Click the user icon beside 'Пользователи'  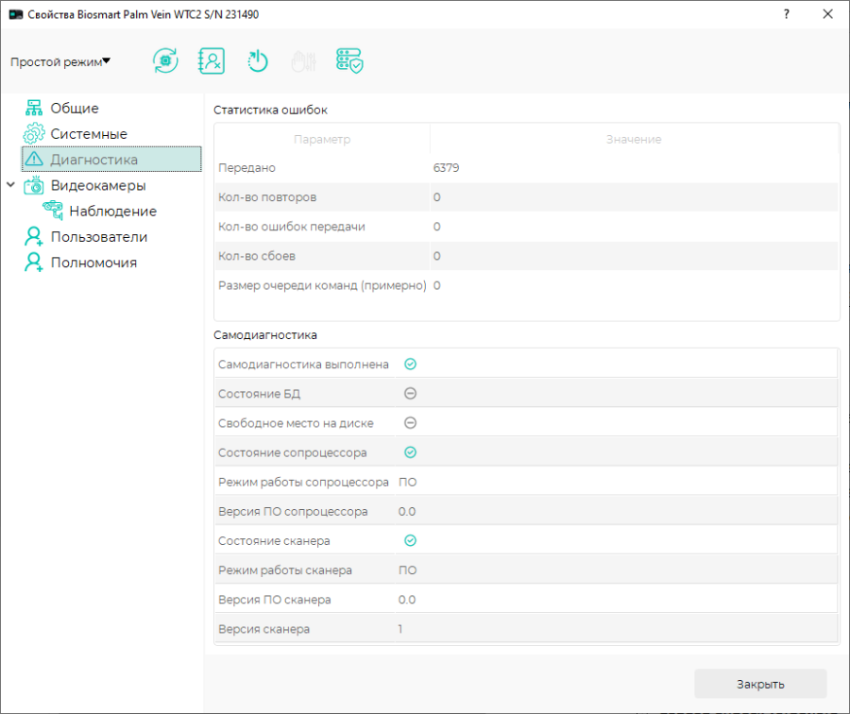click(34, 236)
